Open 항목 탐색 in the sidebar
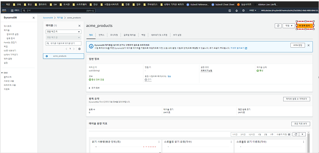This screenshot has width=319, height=153. pos(11,38)
